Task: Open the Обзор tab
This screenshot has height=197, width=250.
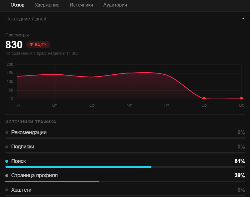Action: (17, 5)
